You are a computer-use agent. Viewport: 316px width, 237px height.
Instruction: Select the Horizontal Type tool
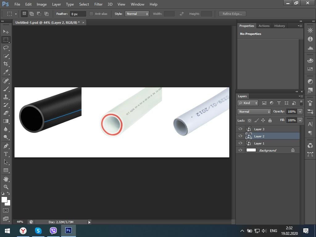6,154
